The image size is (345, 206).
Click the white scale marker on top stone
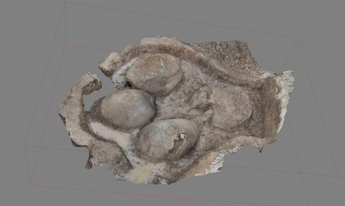[163, 65]
